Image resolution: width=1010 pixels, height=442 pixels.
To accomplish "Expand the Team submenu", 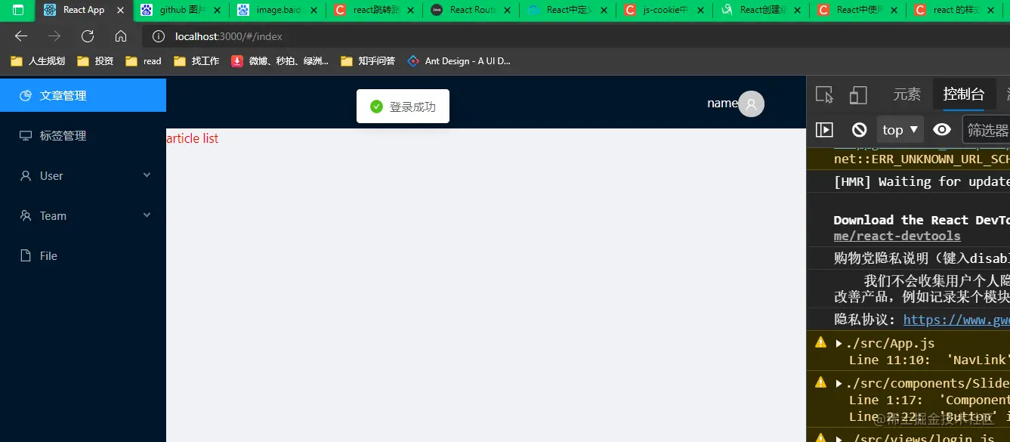I will point(83,215).
